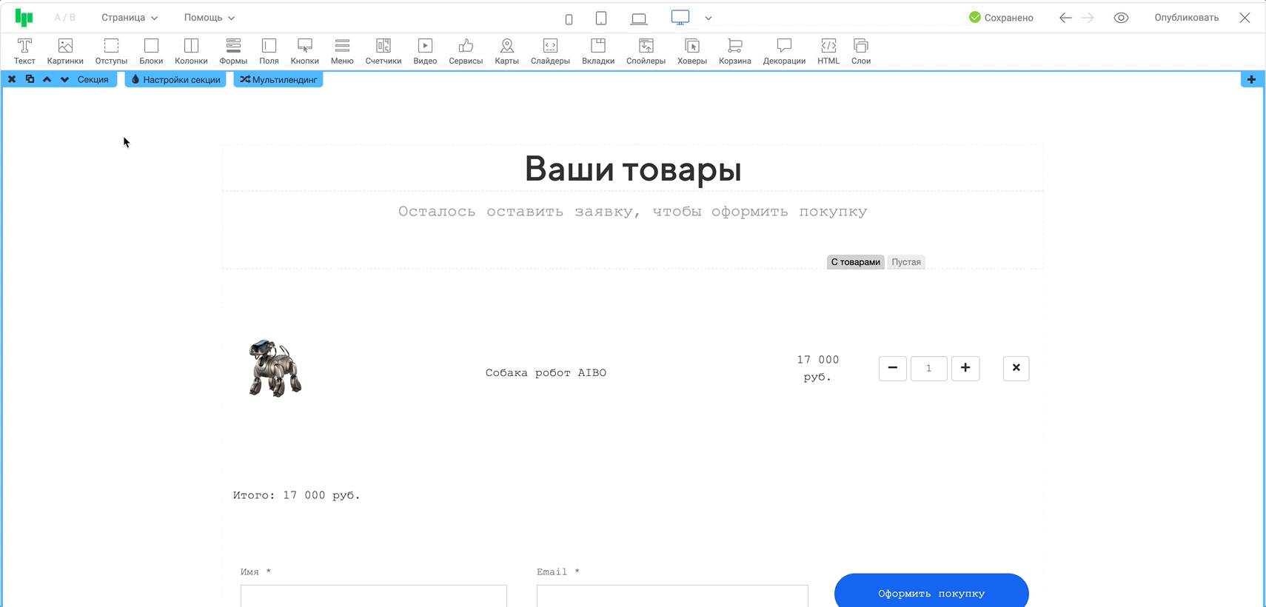The width and height of the screenshot is (1266, 607).
Task: Switch to tablet preview
Action: [x=601, y=18]
